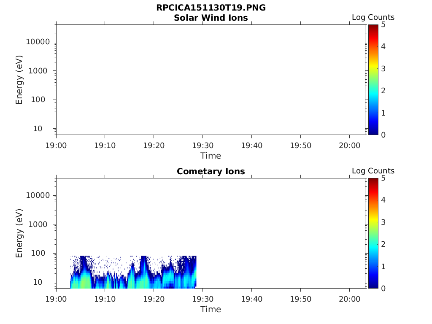Click the Cometary Ions color bar
The image size is (432, 324).
(x=373, y=233)
